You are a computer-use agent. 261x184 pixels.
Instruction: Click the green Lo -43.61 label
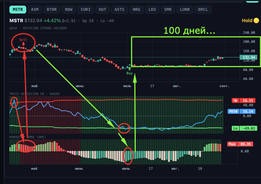(x=244, y=128)
